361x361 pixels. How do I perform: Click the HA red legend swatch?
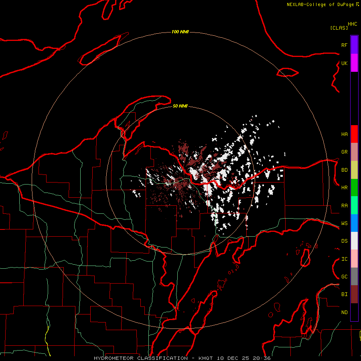coord(354,134)
